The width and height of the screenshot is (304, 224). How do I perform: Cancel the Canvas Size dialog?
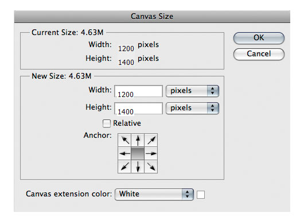tap(259, 54)
